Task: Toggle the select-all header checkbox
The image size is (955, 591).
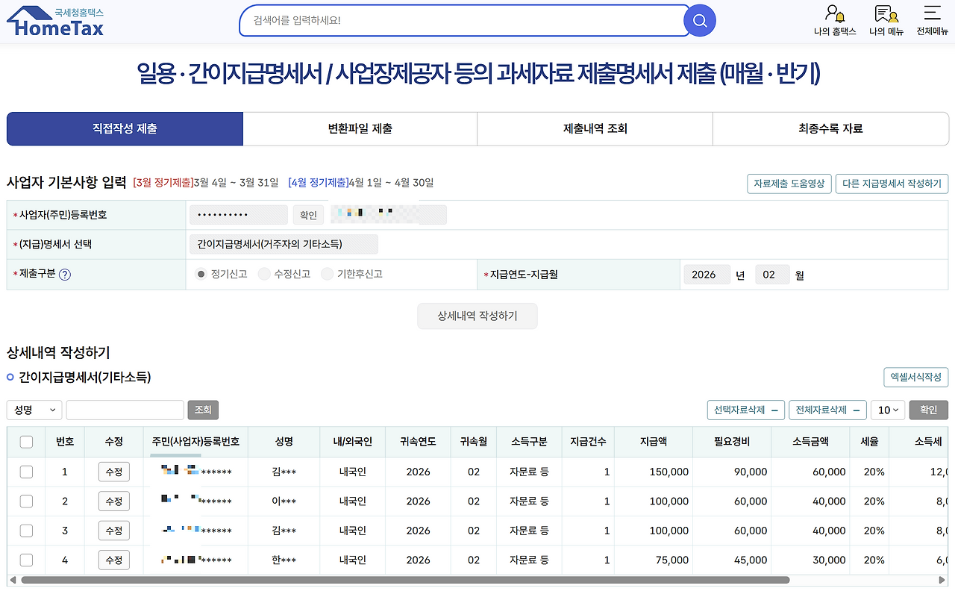Action: 26,442
